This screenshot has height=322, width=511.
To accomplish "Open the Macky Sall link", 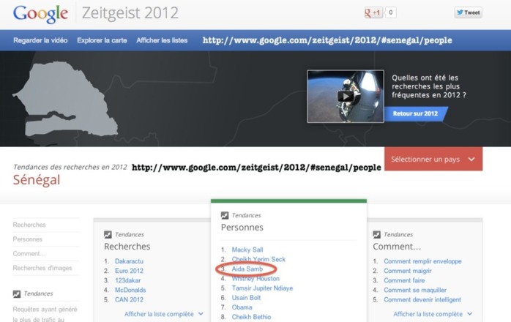I will tap(247, 250).
